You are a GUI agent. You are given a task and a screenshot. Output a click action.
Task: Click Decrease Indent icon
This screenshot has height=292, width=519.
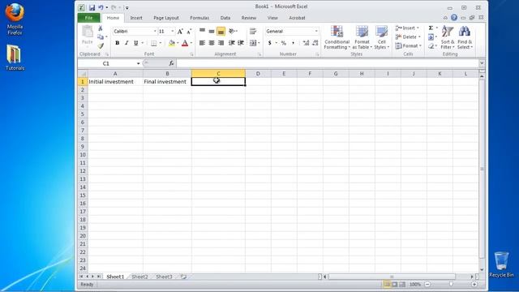(232, 43)
